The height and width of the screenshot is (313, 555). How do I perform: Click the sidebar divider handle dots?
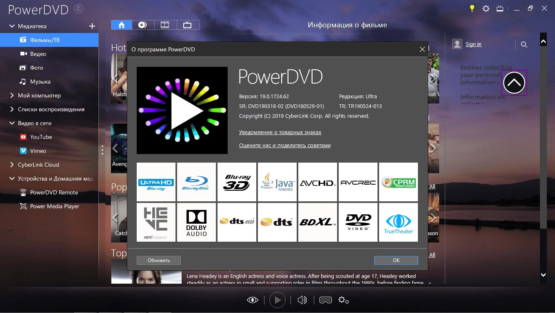pos(102,150)
